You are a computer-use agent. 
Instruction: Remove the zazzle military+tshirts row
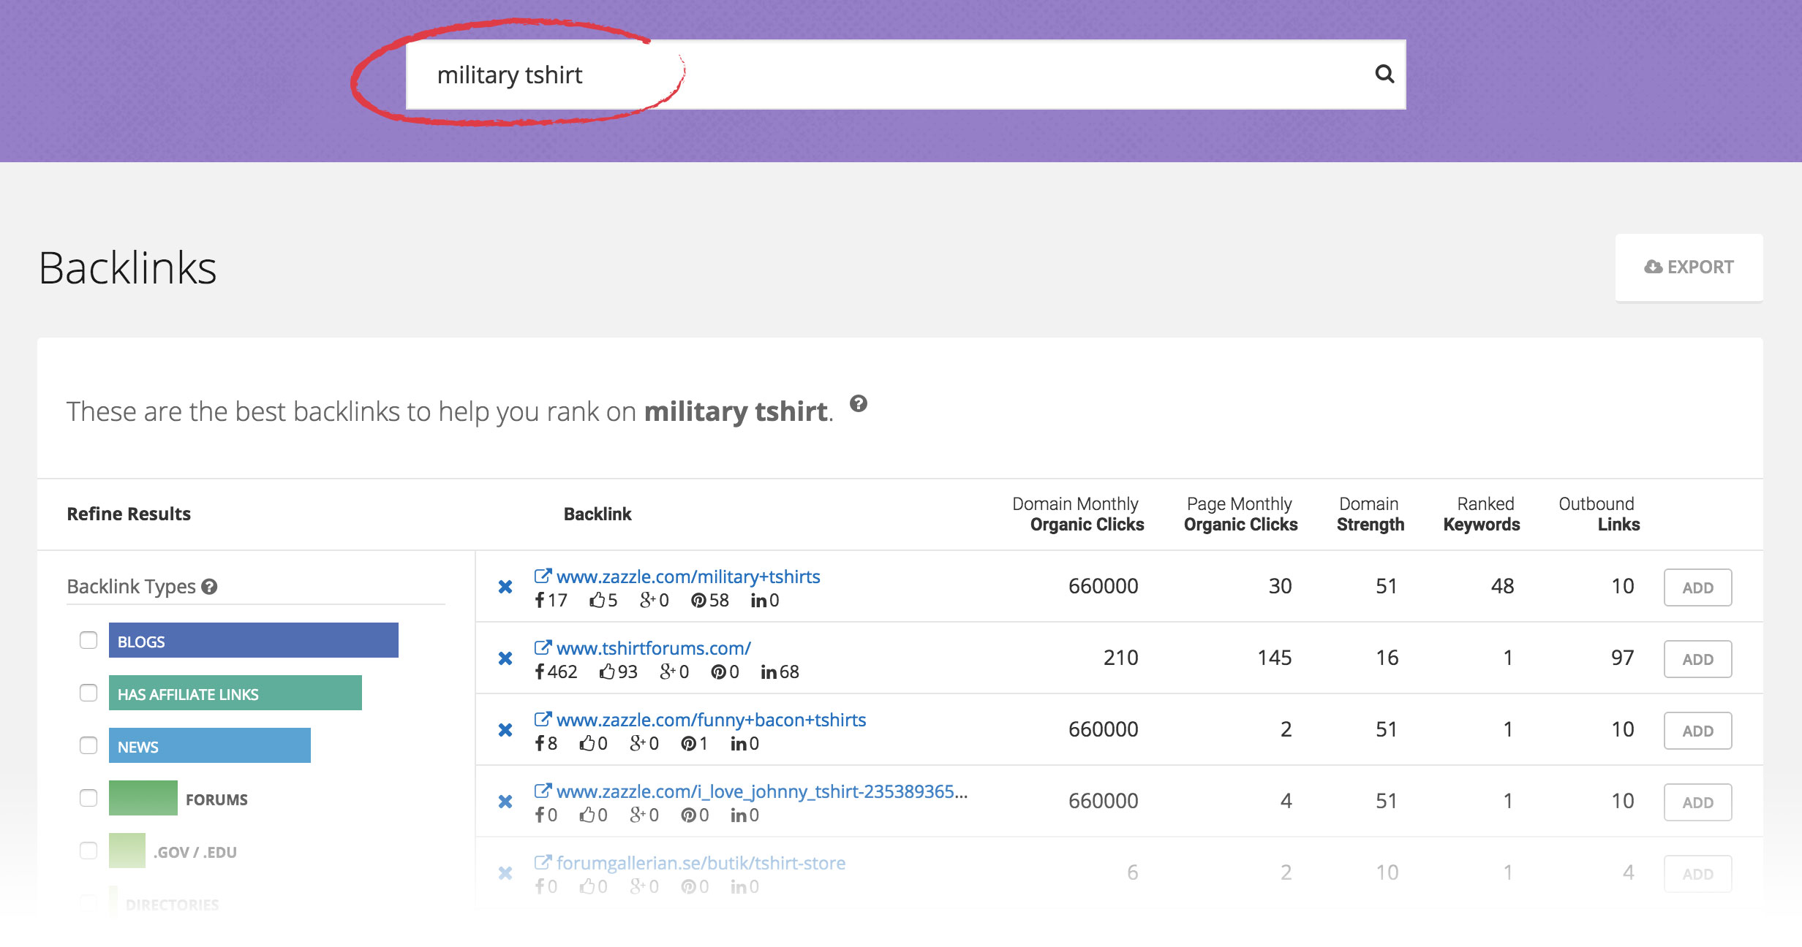pos(505,587)
